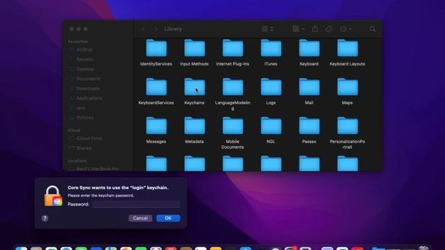The height and width of the screenshot is (250, 445).
Task: Open the Group By options menu
Action: click(x=298, y=29)
